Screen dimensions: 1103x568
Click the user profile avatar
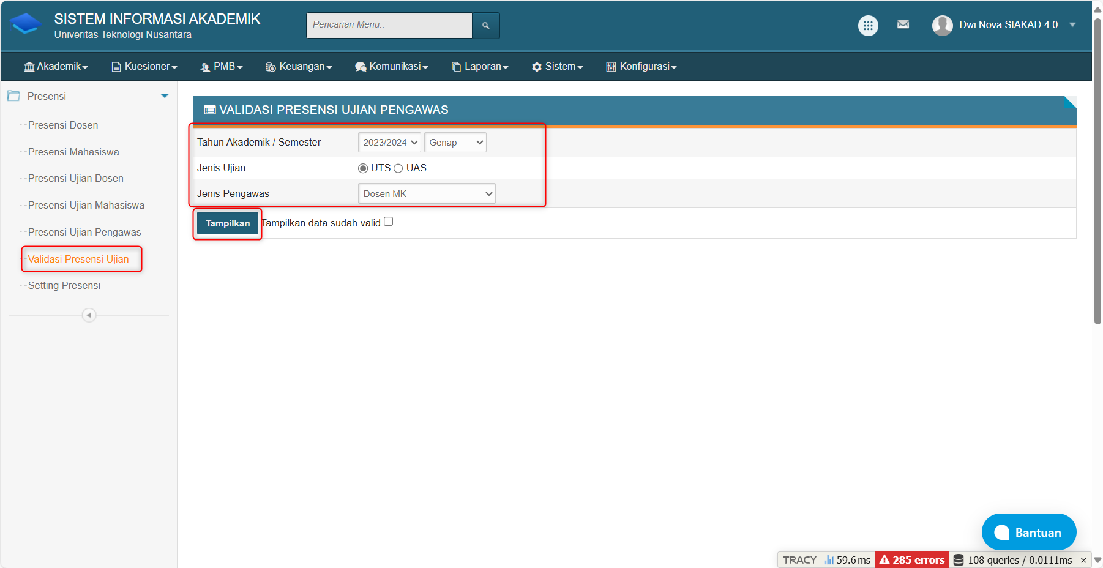[x=942, y=25]
